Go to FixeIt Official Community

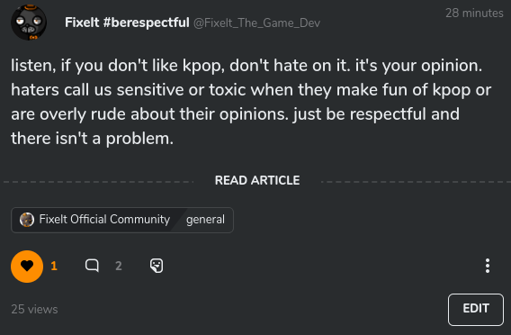(104, 220)
